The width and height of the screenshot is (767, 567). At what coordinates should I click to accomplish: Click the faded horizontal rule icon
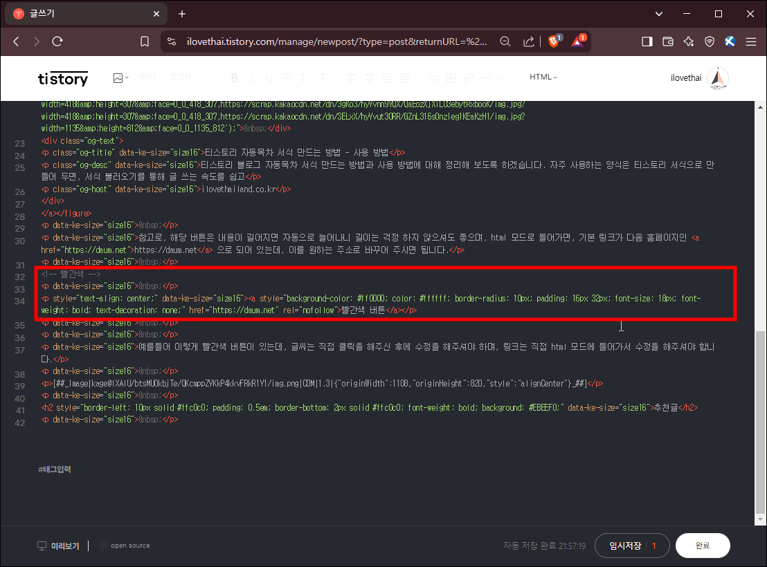click(x=486, y=78)
